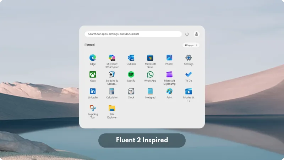This screenshot has width=284, height=160.
Task: Launch Microsoft 365 Copilot
Action: (x=112, y=58)
